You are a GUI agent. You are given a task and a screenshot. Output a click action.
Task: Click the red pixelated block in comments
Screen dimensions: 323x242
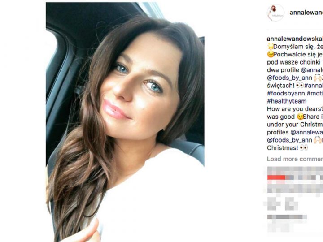tap(276, 177)
